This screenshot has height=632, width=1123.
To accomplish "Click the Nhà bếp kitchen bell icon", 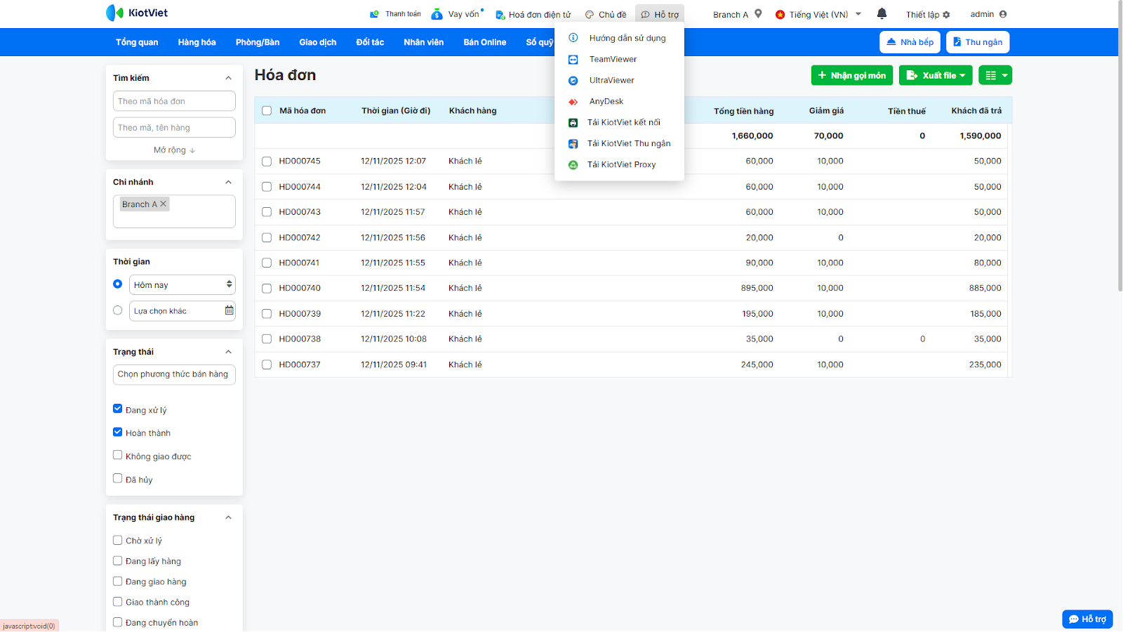I will tap(891, 42).
